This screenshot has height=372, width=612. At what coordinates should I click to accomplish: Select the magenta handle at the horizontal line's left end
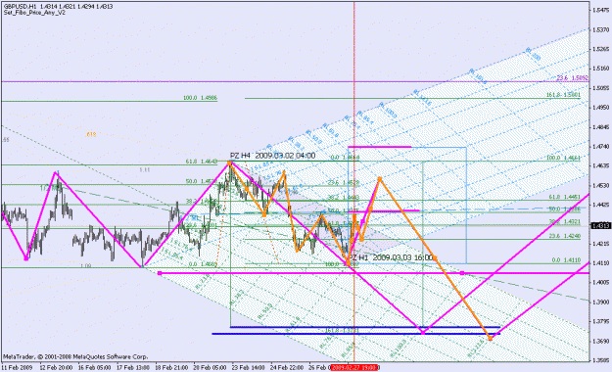coord(160,273)
